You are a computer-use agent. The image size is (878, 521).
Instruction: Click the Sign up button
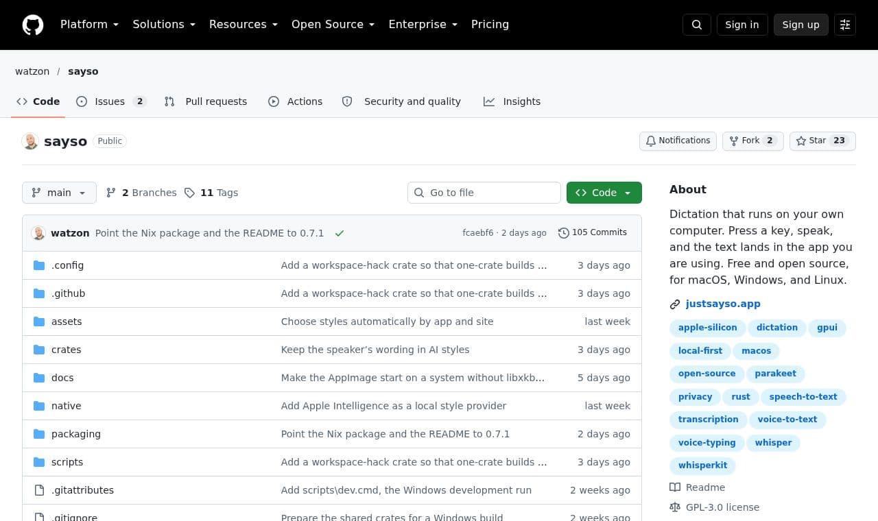(x=801, y=25)
